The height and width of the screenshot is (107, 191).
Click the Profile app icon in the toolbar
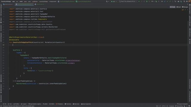tap(152, 1)
